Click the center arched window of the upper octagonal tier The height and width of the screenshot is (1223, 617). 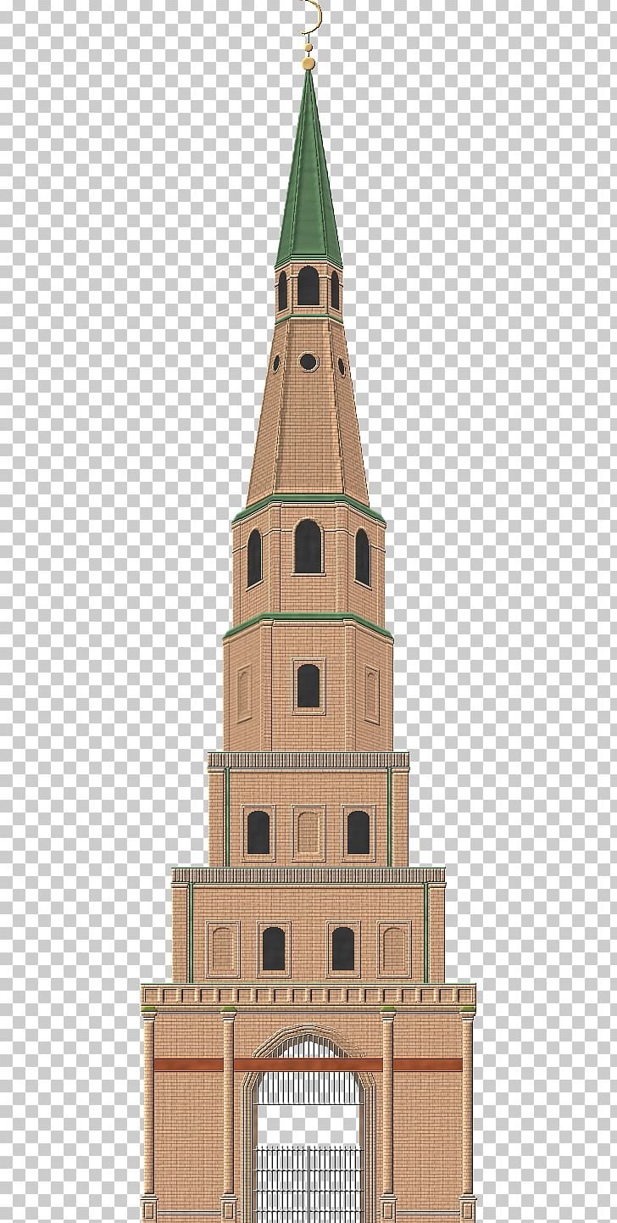[308, 547]
